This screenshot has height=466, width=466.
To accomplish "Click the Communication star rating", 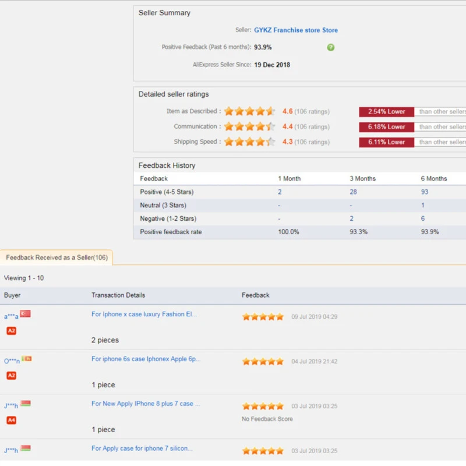I will 249,126.
